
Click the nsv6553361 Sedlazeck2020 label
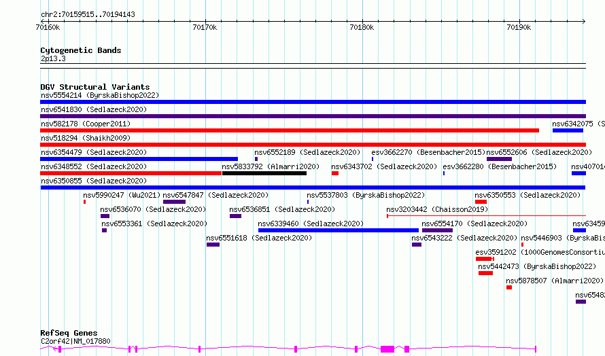click(154, 224)
